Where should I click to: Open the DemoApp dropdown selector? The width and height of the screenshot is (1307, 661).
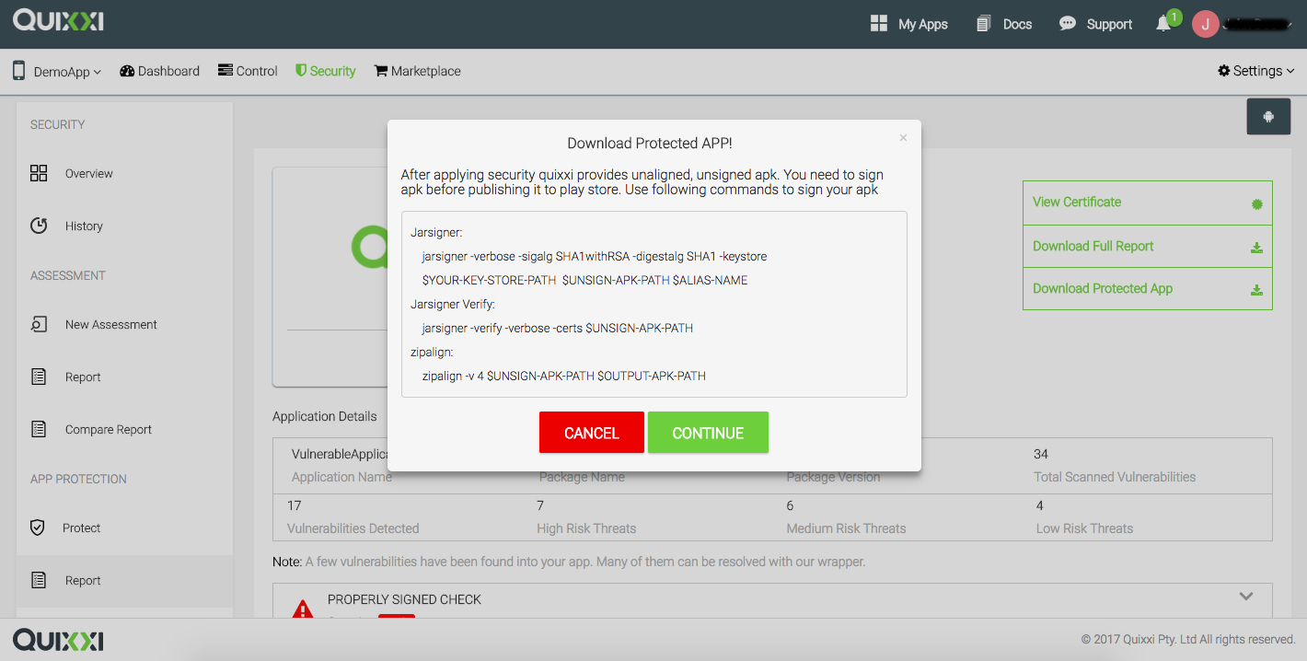coord(57,71)
